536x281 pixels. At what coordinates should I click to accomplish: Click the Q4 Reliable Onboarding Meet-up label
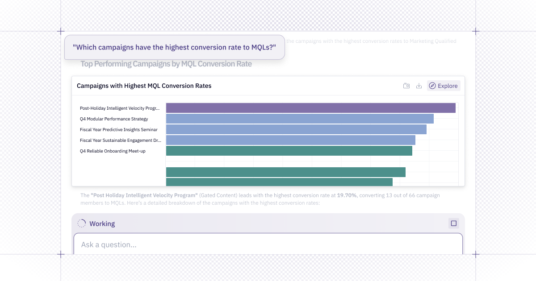point(113,151)
